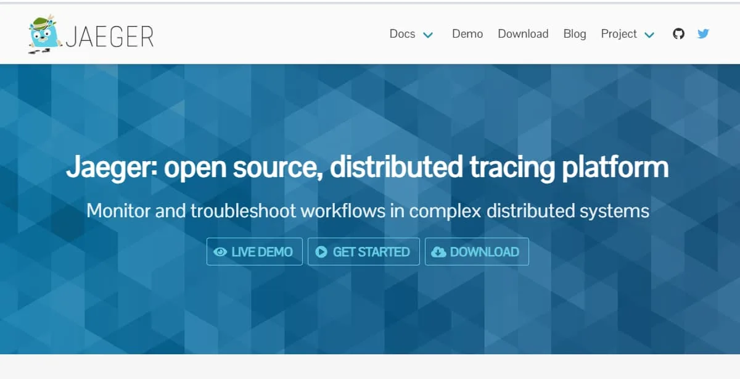Screen dimensions: 740x379
Task: Select Download in the top navigation
Action: click(523, 34)
